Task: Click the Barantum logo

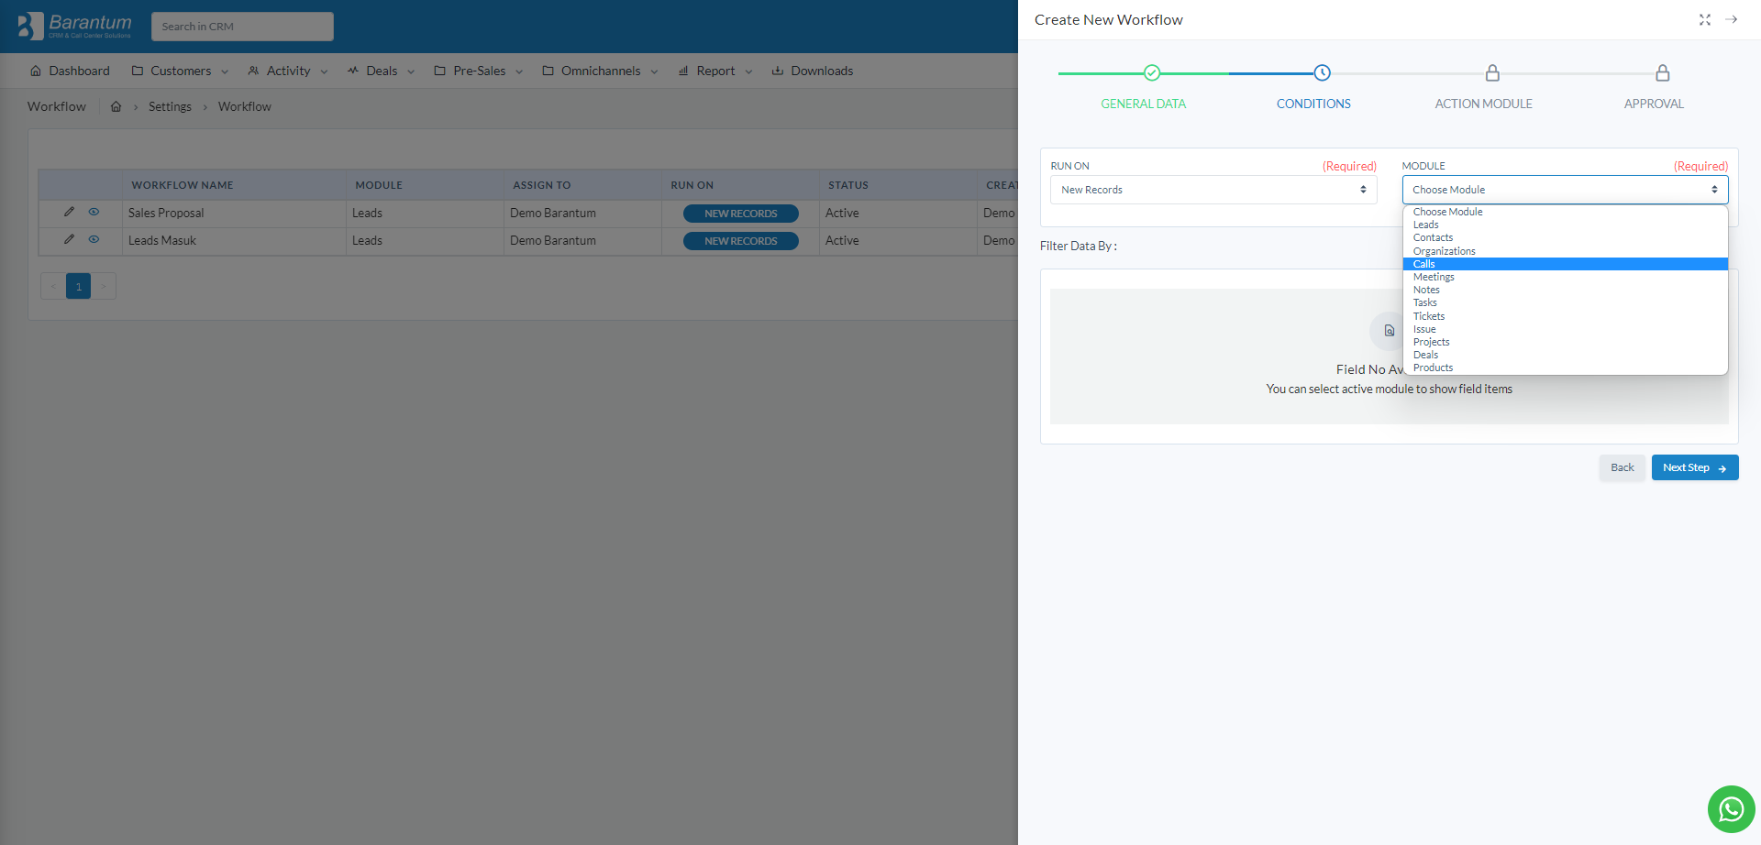Action: point(75,26)
